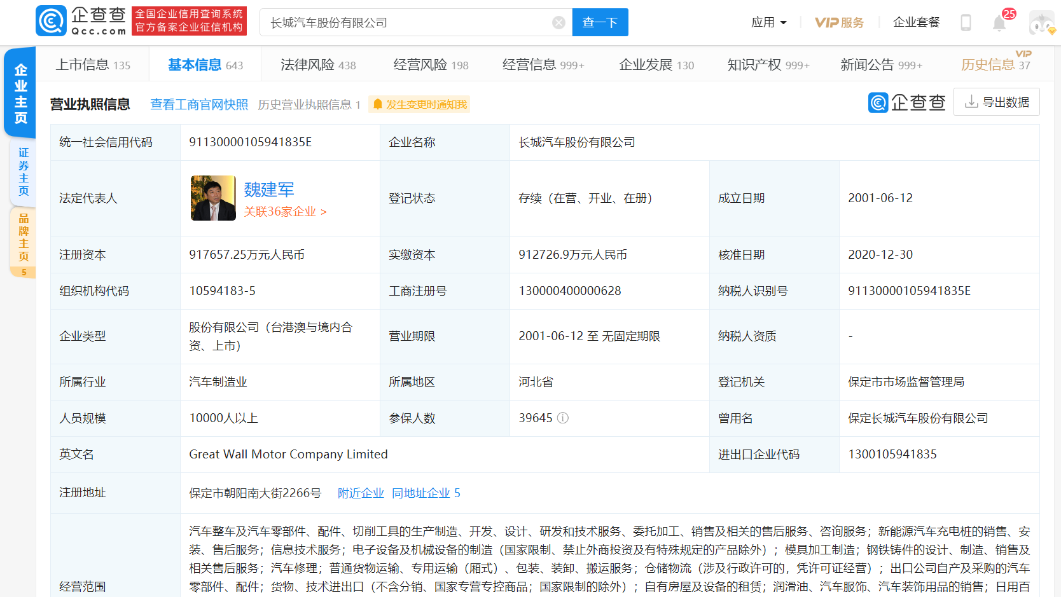
Task: Click 导出数据 export button
Action: click(996, 102)
